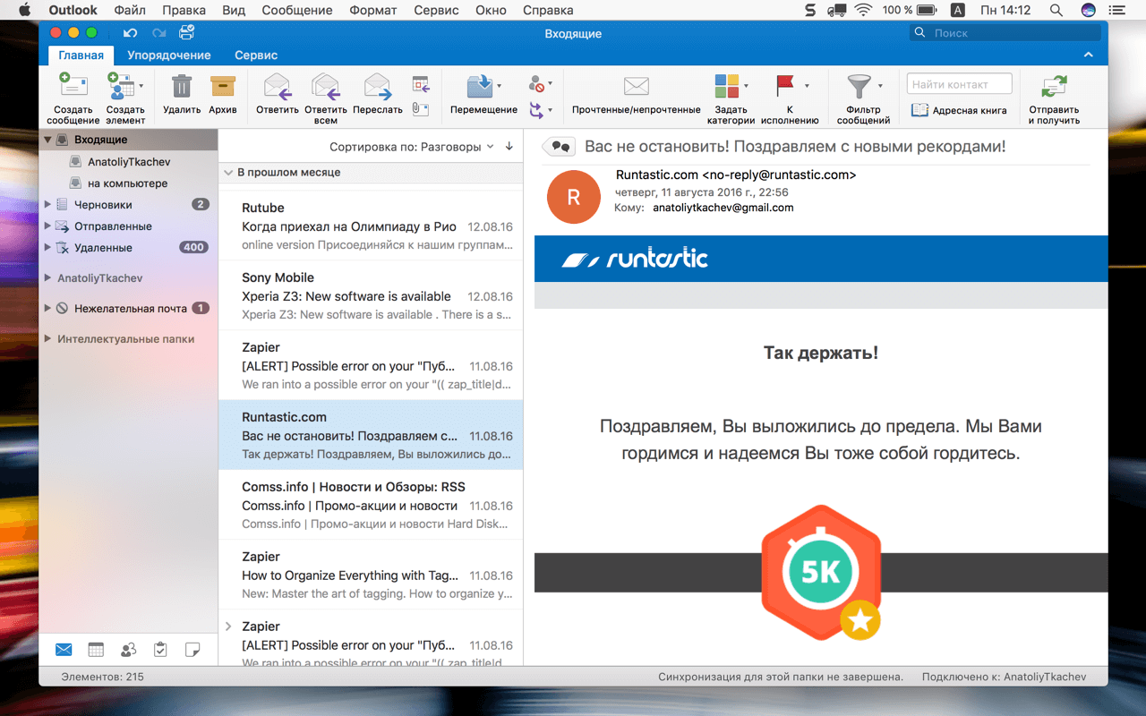This screenshot has height=716, width=1146.
Task: Click the Найти контакт input field
Action: pos(960,84)
